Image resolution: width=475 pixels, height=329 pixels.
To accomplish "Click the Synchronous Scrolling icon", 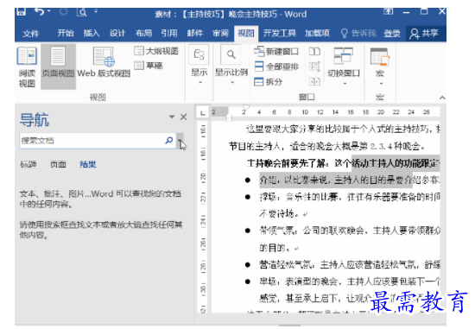I will [x=314, y=66].
